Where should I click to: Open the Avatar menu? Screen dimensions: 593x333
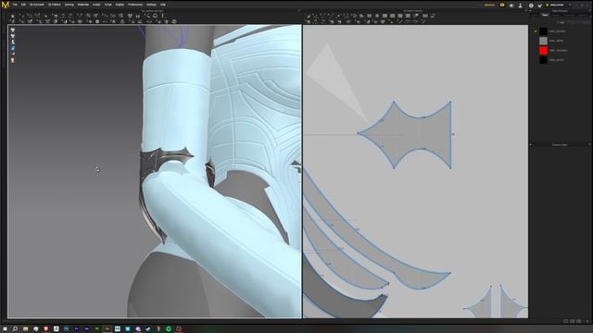pyautogui.click(x=96, y=5)
